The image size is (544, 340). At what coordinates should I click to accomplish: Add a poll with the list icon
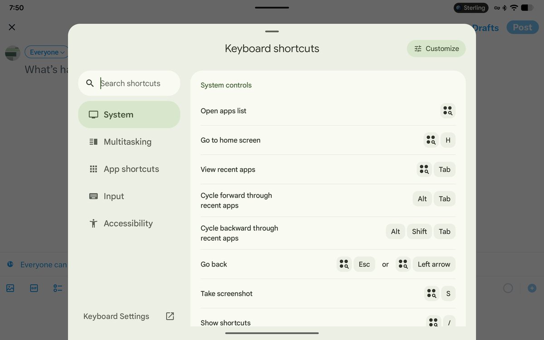click(58, 288)
